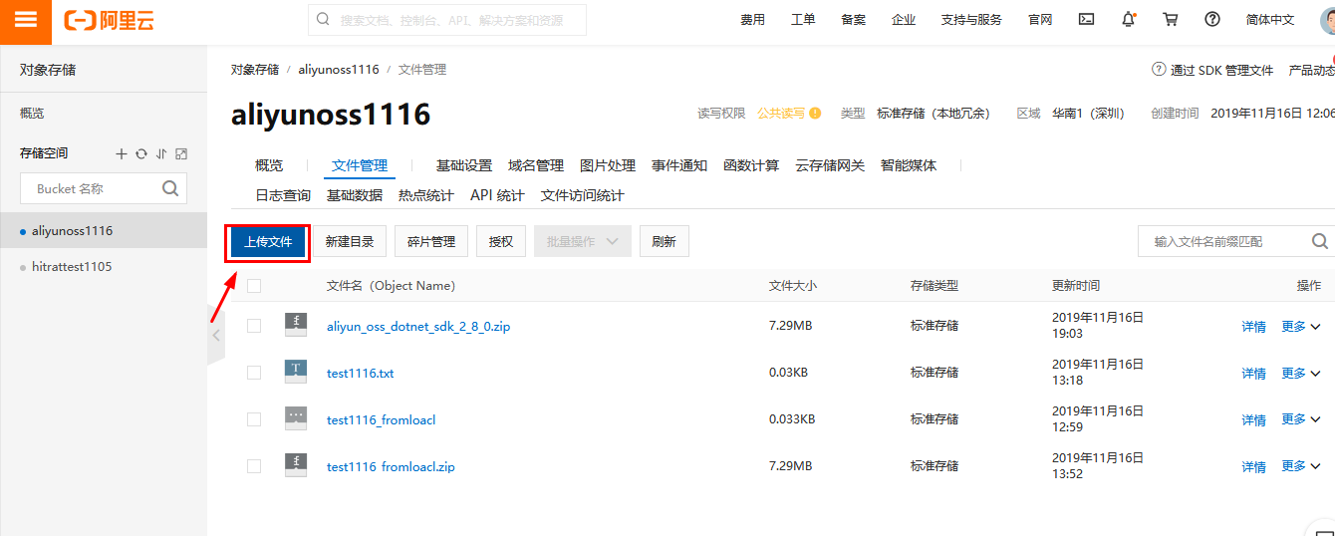Screen dimensions: 1335x536
Task: Check the test1116.txt row checkbox
Action: [x=254, y=373]
